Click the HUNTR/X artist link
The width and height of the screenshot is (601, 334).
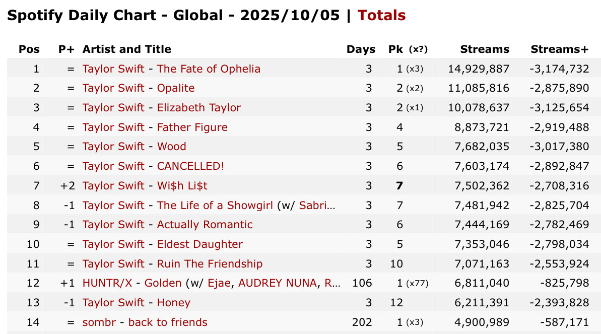click(107, 283)
